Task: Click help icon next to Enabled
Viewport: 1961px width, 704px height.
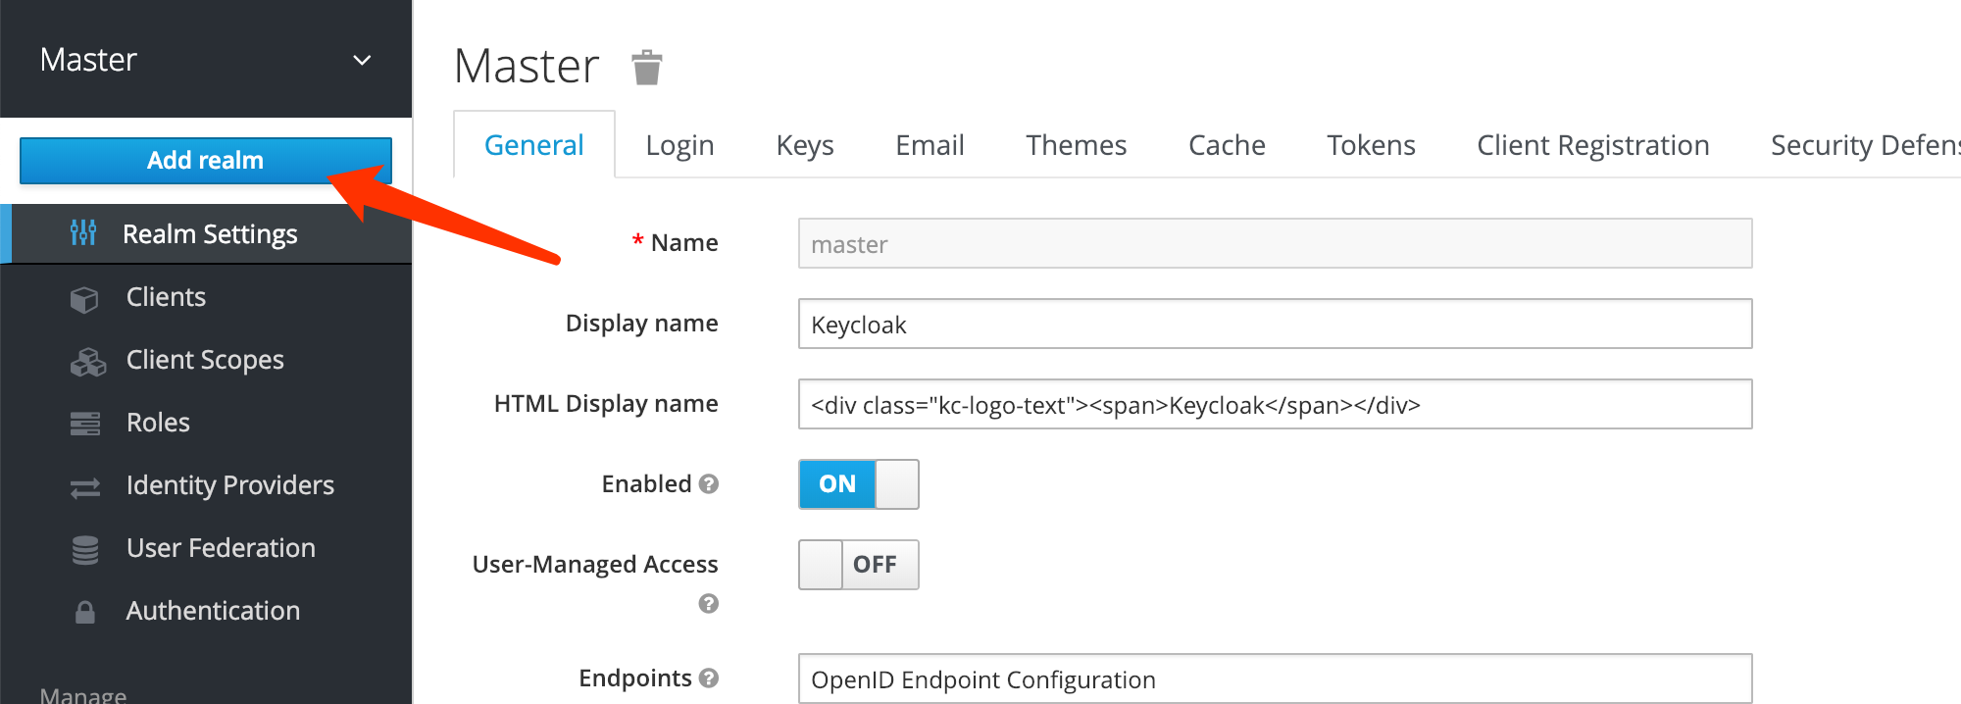Action: click(x=709, y=484)
